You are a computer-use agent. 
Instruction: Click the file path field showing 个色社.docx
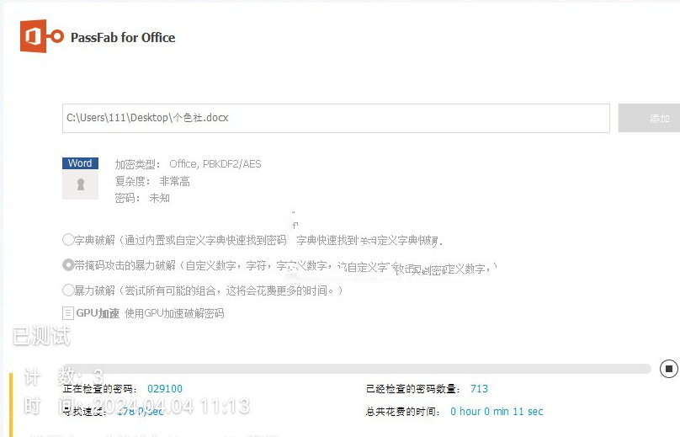tap(336, 118)
